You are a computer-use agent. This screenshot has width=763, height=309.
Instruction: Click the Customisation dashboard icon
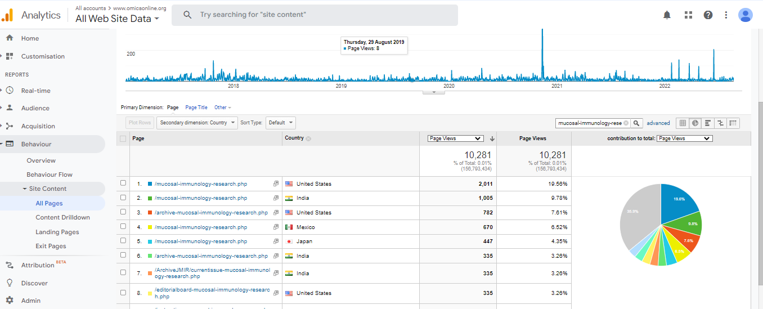tap(10, 56)
